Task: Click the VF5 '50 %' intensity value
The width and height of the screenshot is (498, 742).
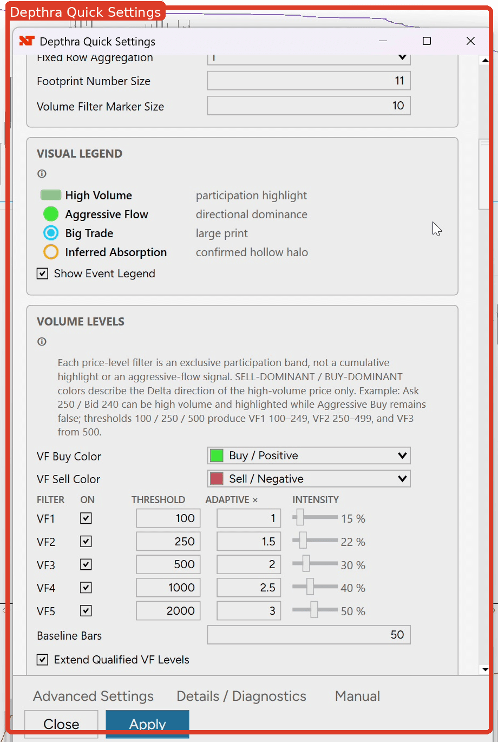Action: (x=353, y=611)
